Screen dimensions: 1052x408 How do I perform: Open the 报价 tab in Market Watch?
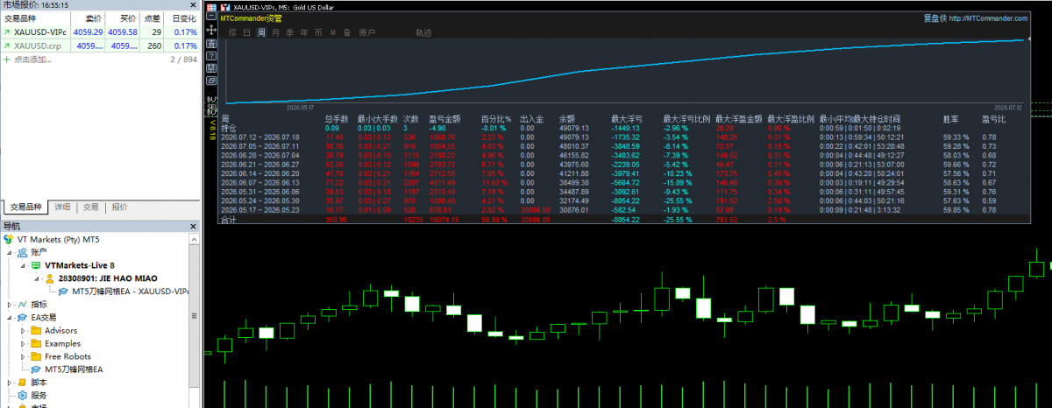[120, 208]
